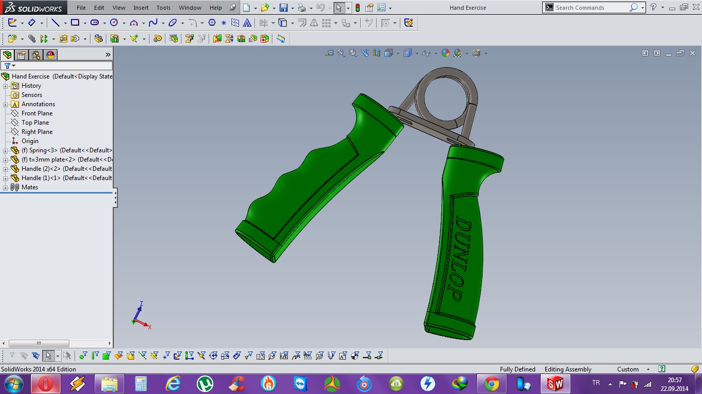This screenshot has height=394, width=702.
Task: Open the Insert menu
Action: tap(141, 8)
